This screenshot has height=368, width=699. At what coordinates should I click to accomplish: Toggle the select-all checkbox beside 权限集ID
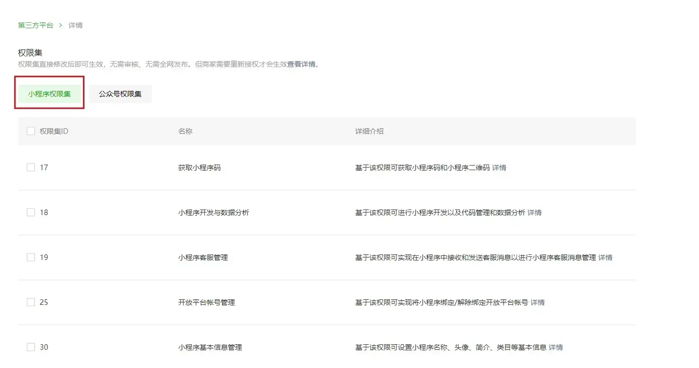tap(31, 131)
